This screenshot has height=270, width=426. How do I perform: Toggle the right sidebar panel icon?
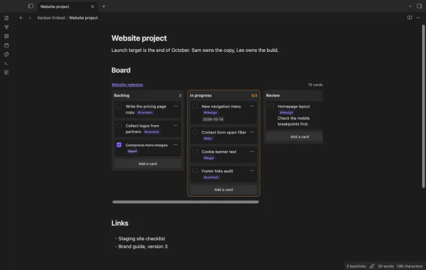[x=419, y=6]
